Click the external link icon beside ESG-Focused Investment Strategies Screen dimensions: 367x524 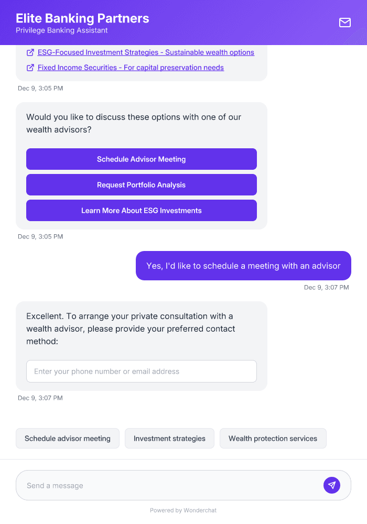tap(30, 52)
